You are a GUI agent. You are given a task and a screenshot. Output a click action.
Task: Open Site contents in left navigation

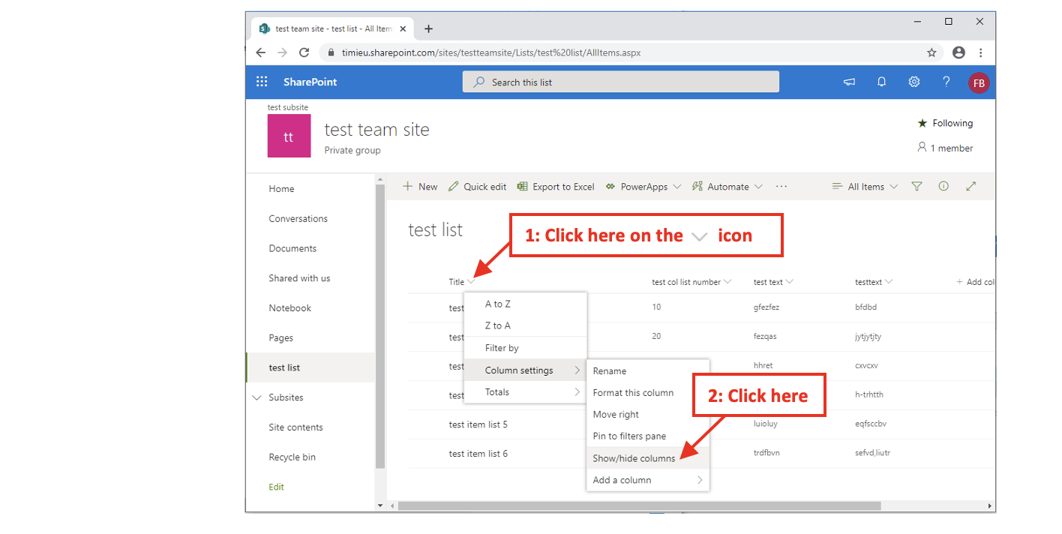point(295,427)
